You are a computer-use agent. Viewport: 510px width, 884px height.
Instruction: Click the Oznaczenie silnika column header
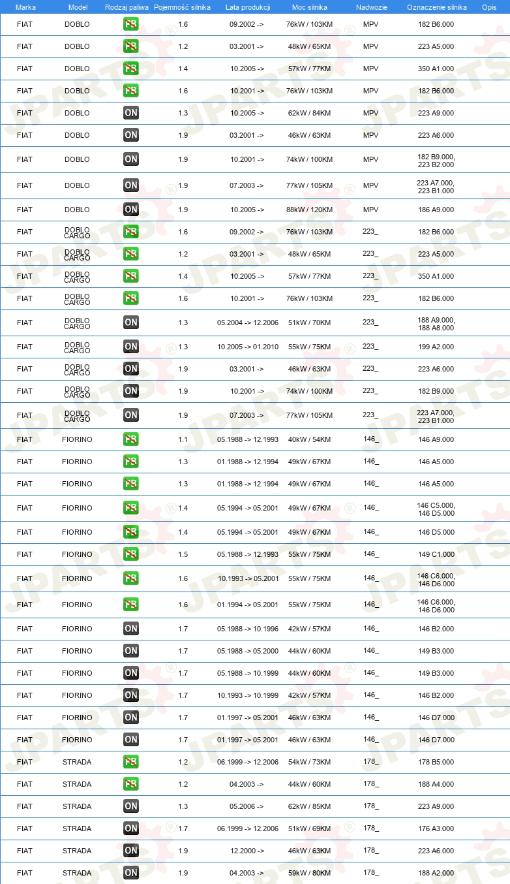click(436, 7)
